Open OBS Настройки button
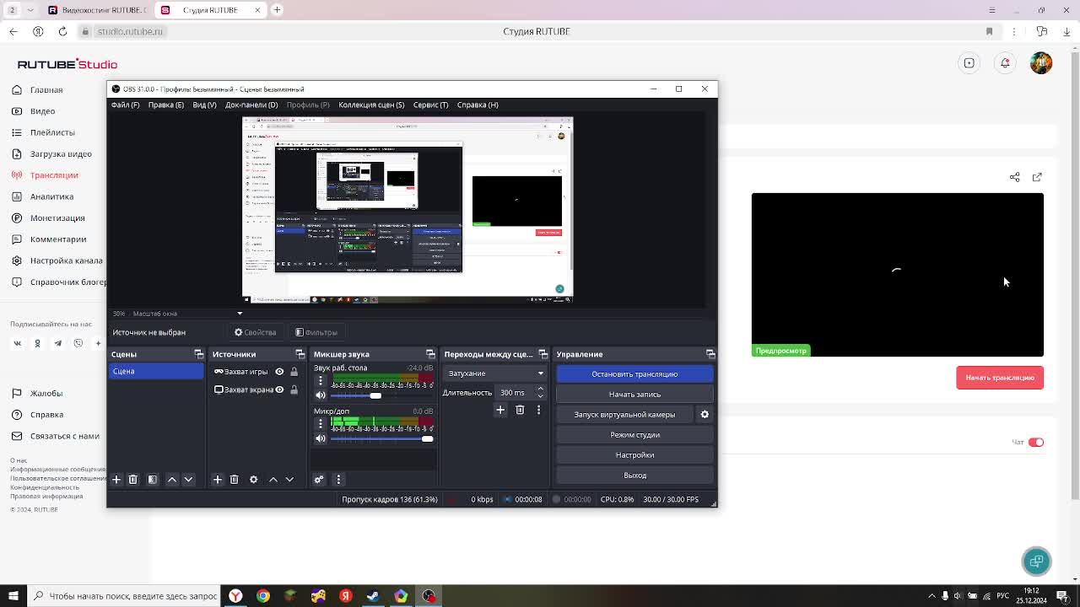 click(x=634, y=454)
